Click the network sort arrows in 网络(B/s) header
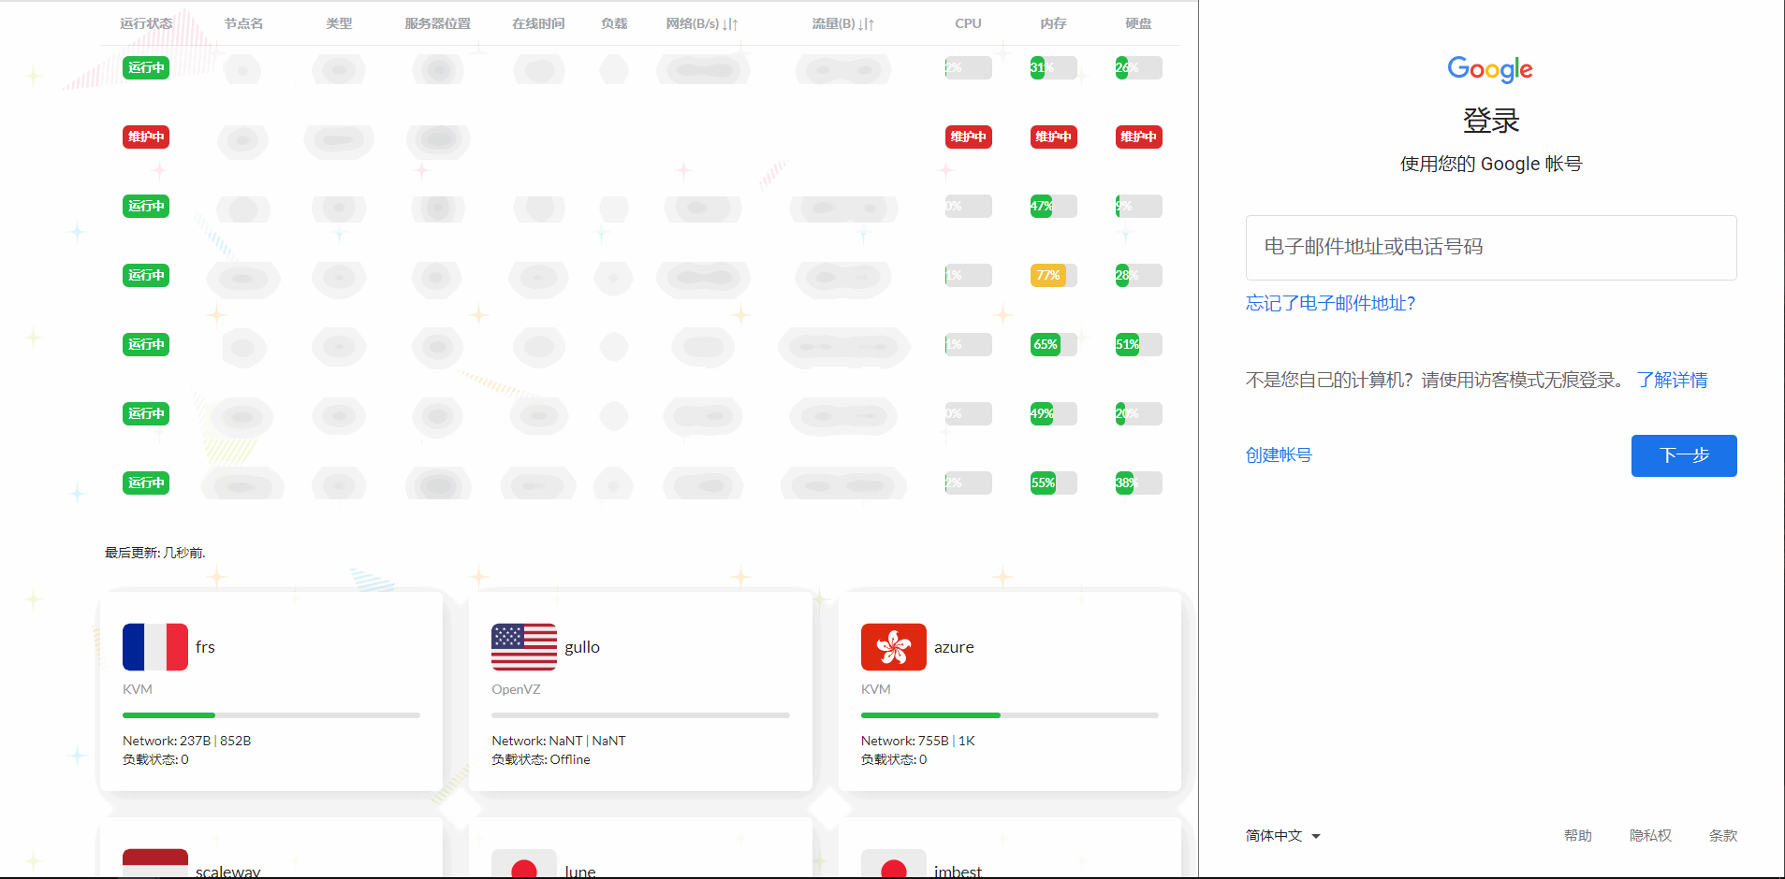This screenshot has height=879, width=1785. tap(731, 24)
